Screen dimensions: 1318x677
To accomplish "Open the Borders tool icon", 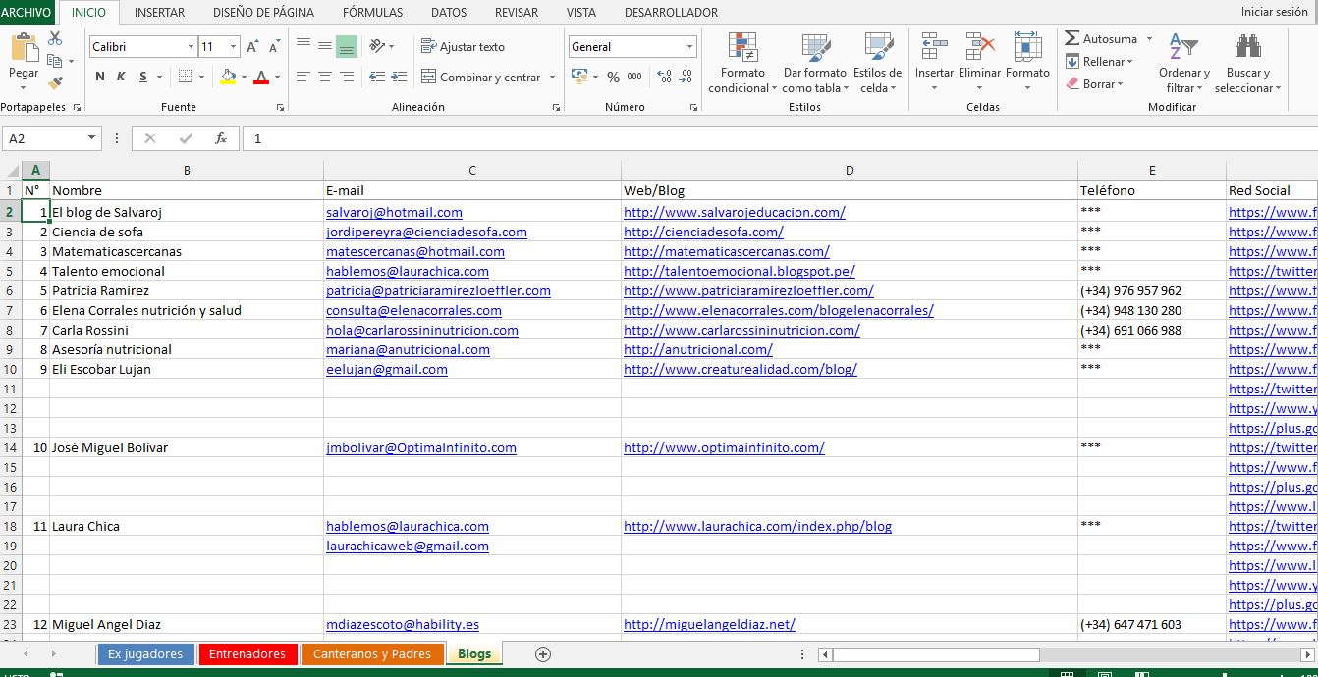I will click(x=185, y=77).
